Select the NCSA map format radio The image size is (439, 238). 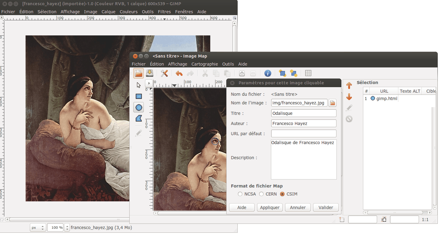(x=240, y=194)
